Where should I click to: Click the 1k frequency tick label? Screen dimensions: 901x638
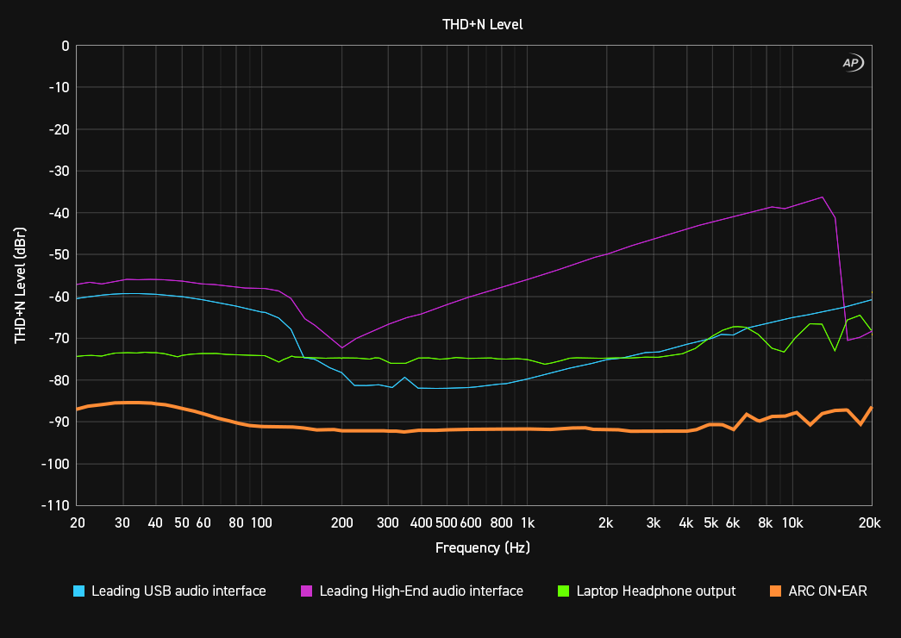(529, 523)
